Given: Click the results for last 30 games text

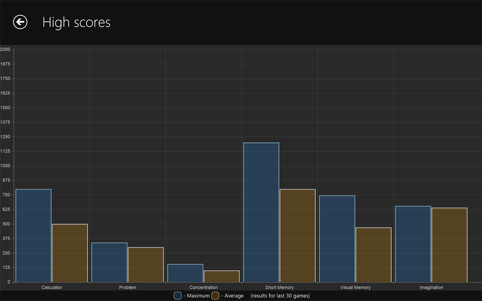Looking at the screenshot, I should pos(280,296).
